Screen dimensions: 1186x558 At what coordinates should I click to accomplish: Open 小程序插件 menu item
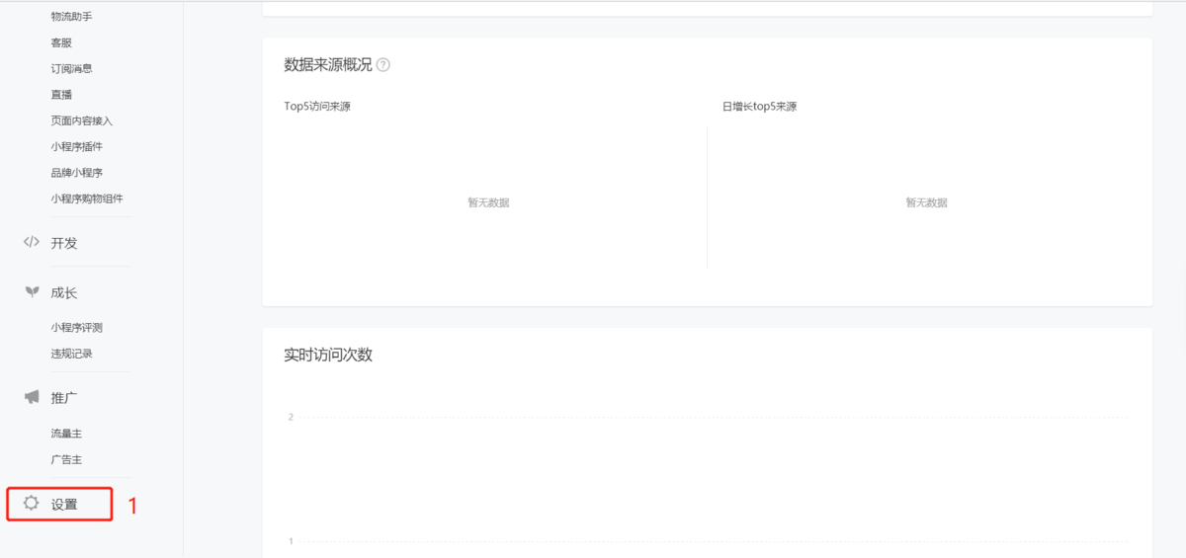pos(76,146)
